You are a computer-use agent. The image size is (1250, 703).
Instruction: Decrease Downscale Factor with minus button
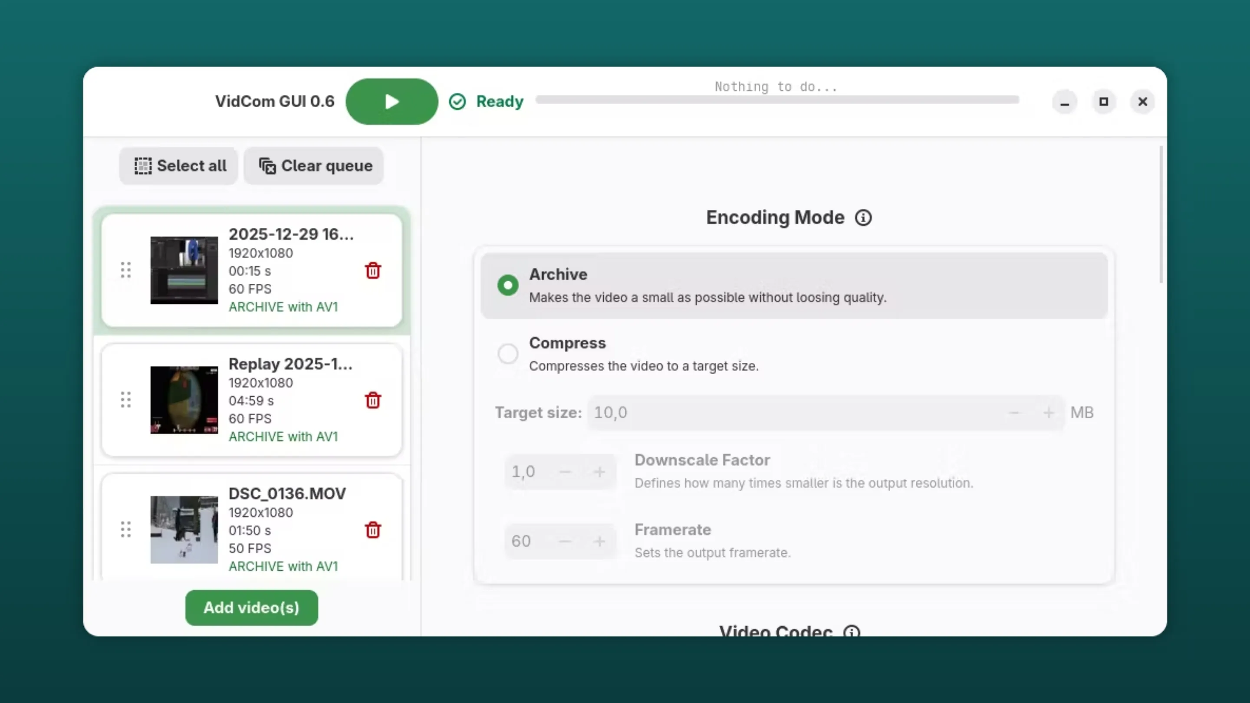[565, 472]
